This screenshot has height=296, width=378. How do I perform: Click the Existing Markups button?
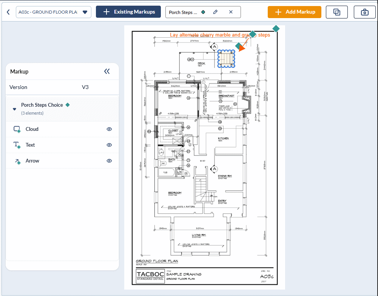(128, 12)
